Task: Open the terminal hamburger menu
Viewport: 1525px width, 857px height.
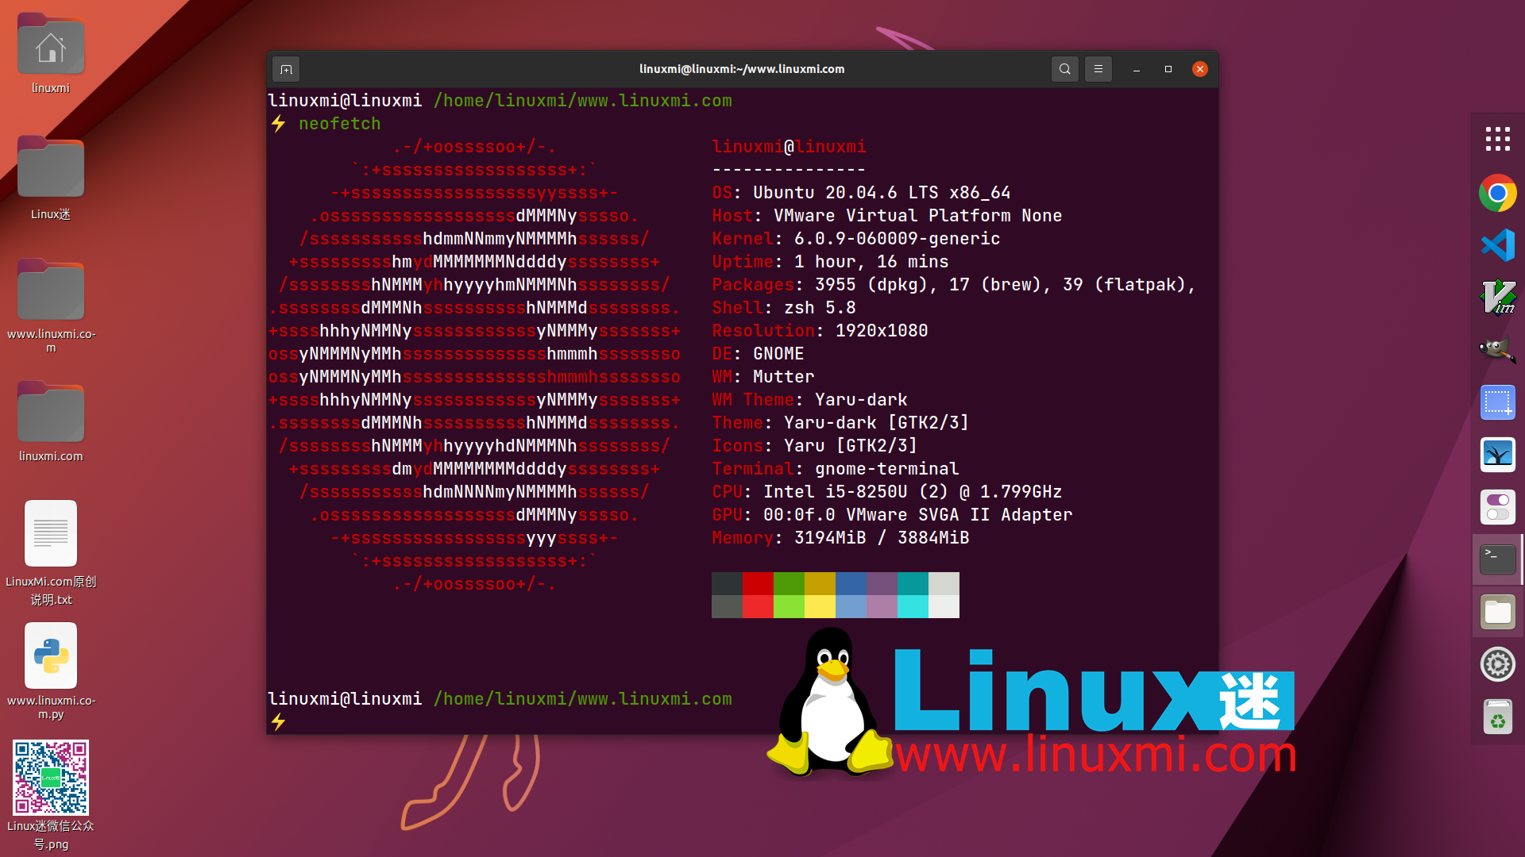Action: pos(1098,69)
